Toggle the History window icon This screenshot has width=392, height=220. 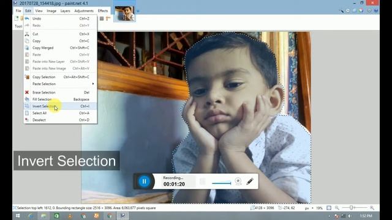pos(348,11)
